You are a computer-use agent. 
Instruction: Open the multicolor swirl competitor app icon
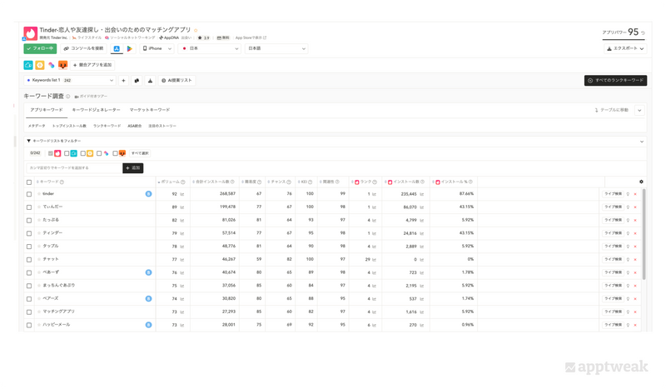pos(52,65)
